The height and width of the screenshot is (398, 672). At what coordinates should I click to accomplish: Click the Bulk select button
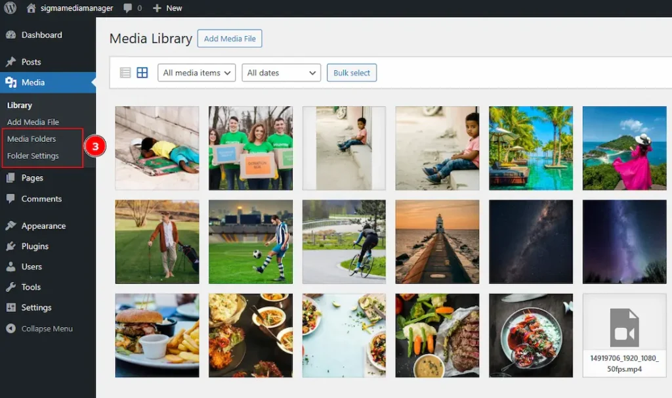tap(352, 73)
